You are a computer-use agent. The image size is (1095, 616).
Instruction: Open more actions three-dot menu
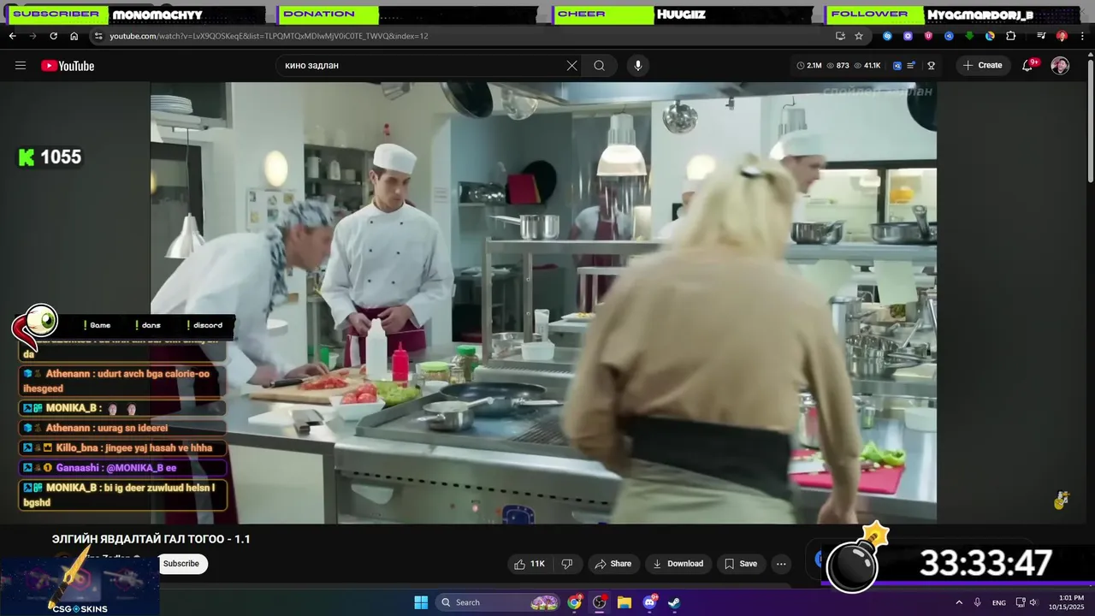tap(781, 564)
